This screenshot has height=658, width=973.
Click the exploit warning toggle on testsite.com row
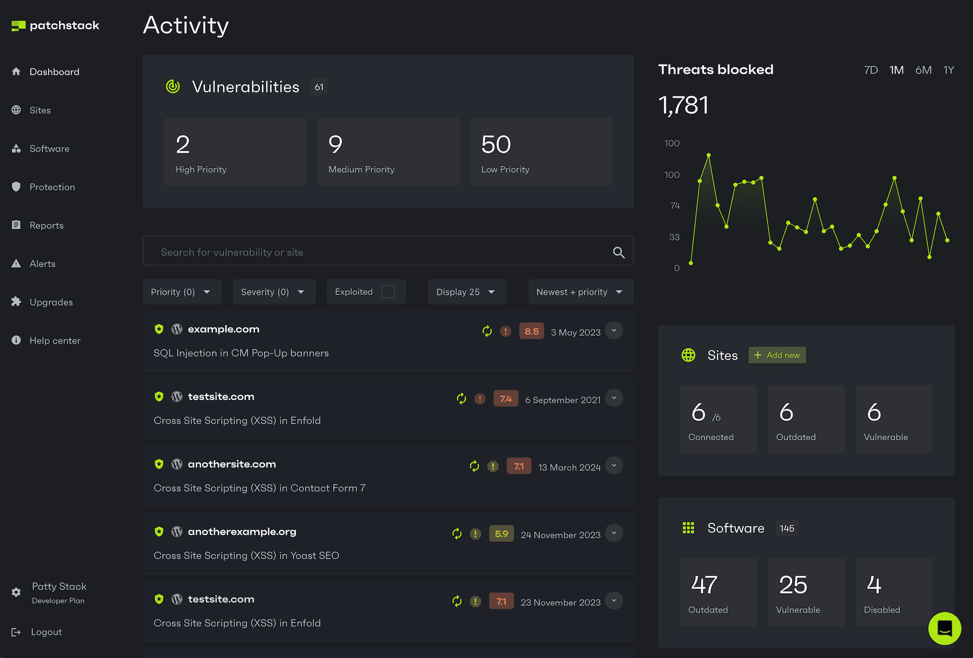(479, 399)
